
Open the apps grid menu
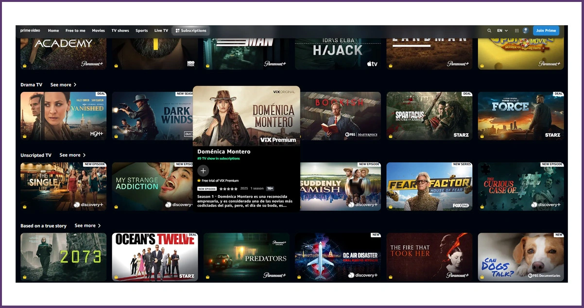(x=516, y=30)
